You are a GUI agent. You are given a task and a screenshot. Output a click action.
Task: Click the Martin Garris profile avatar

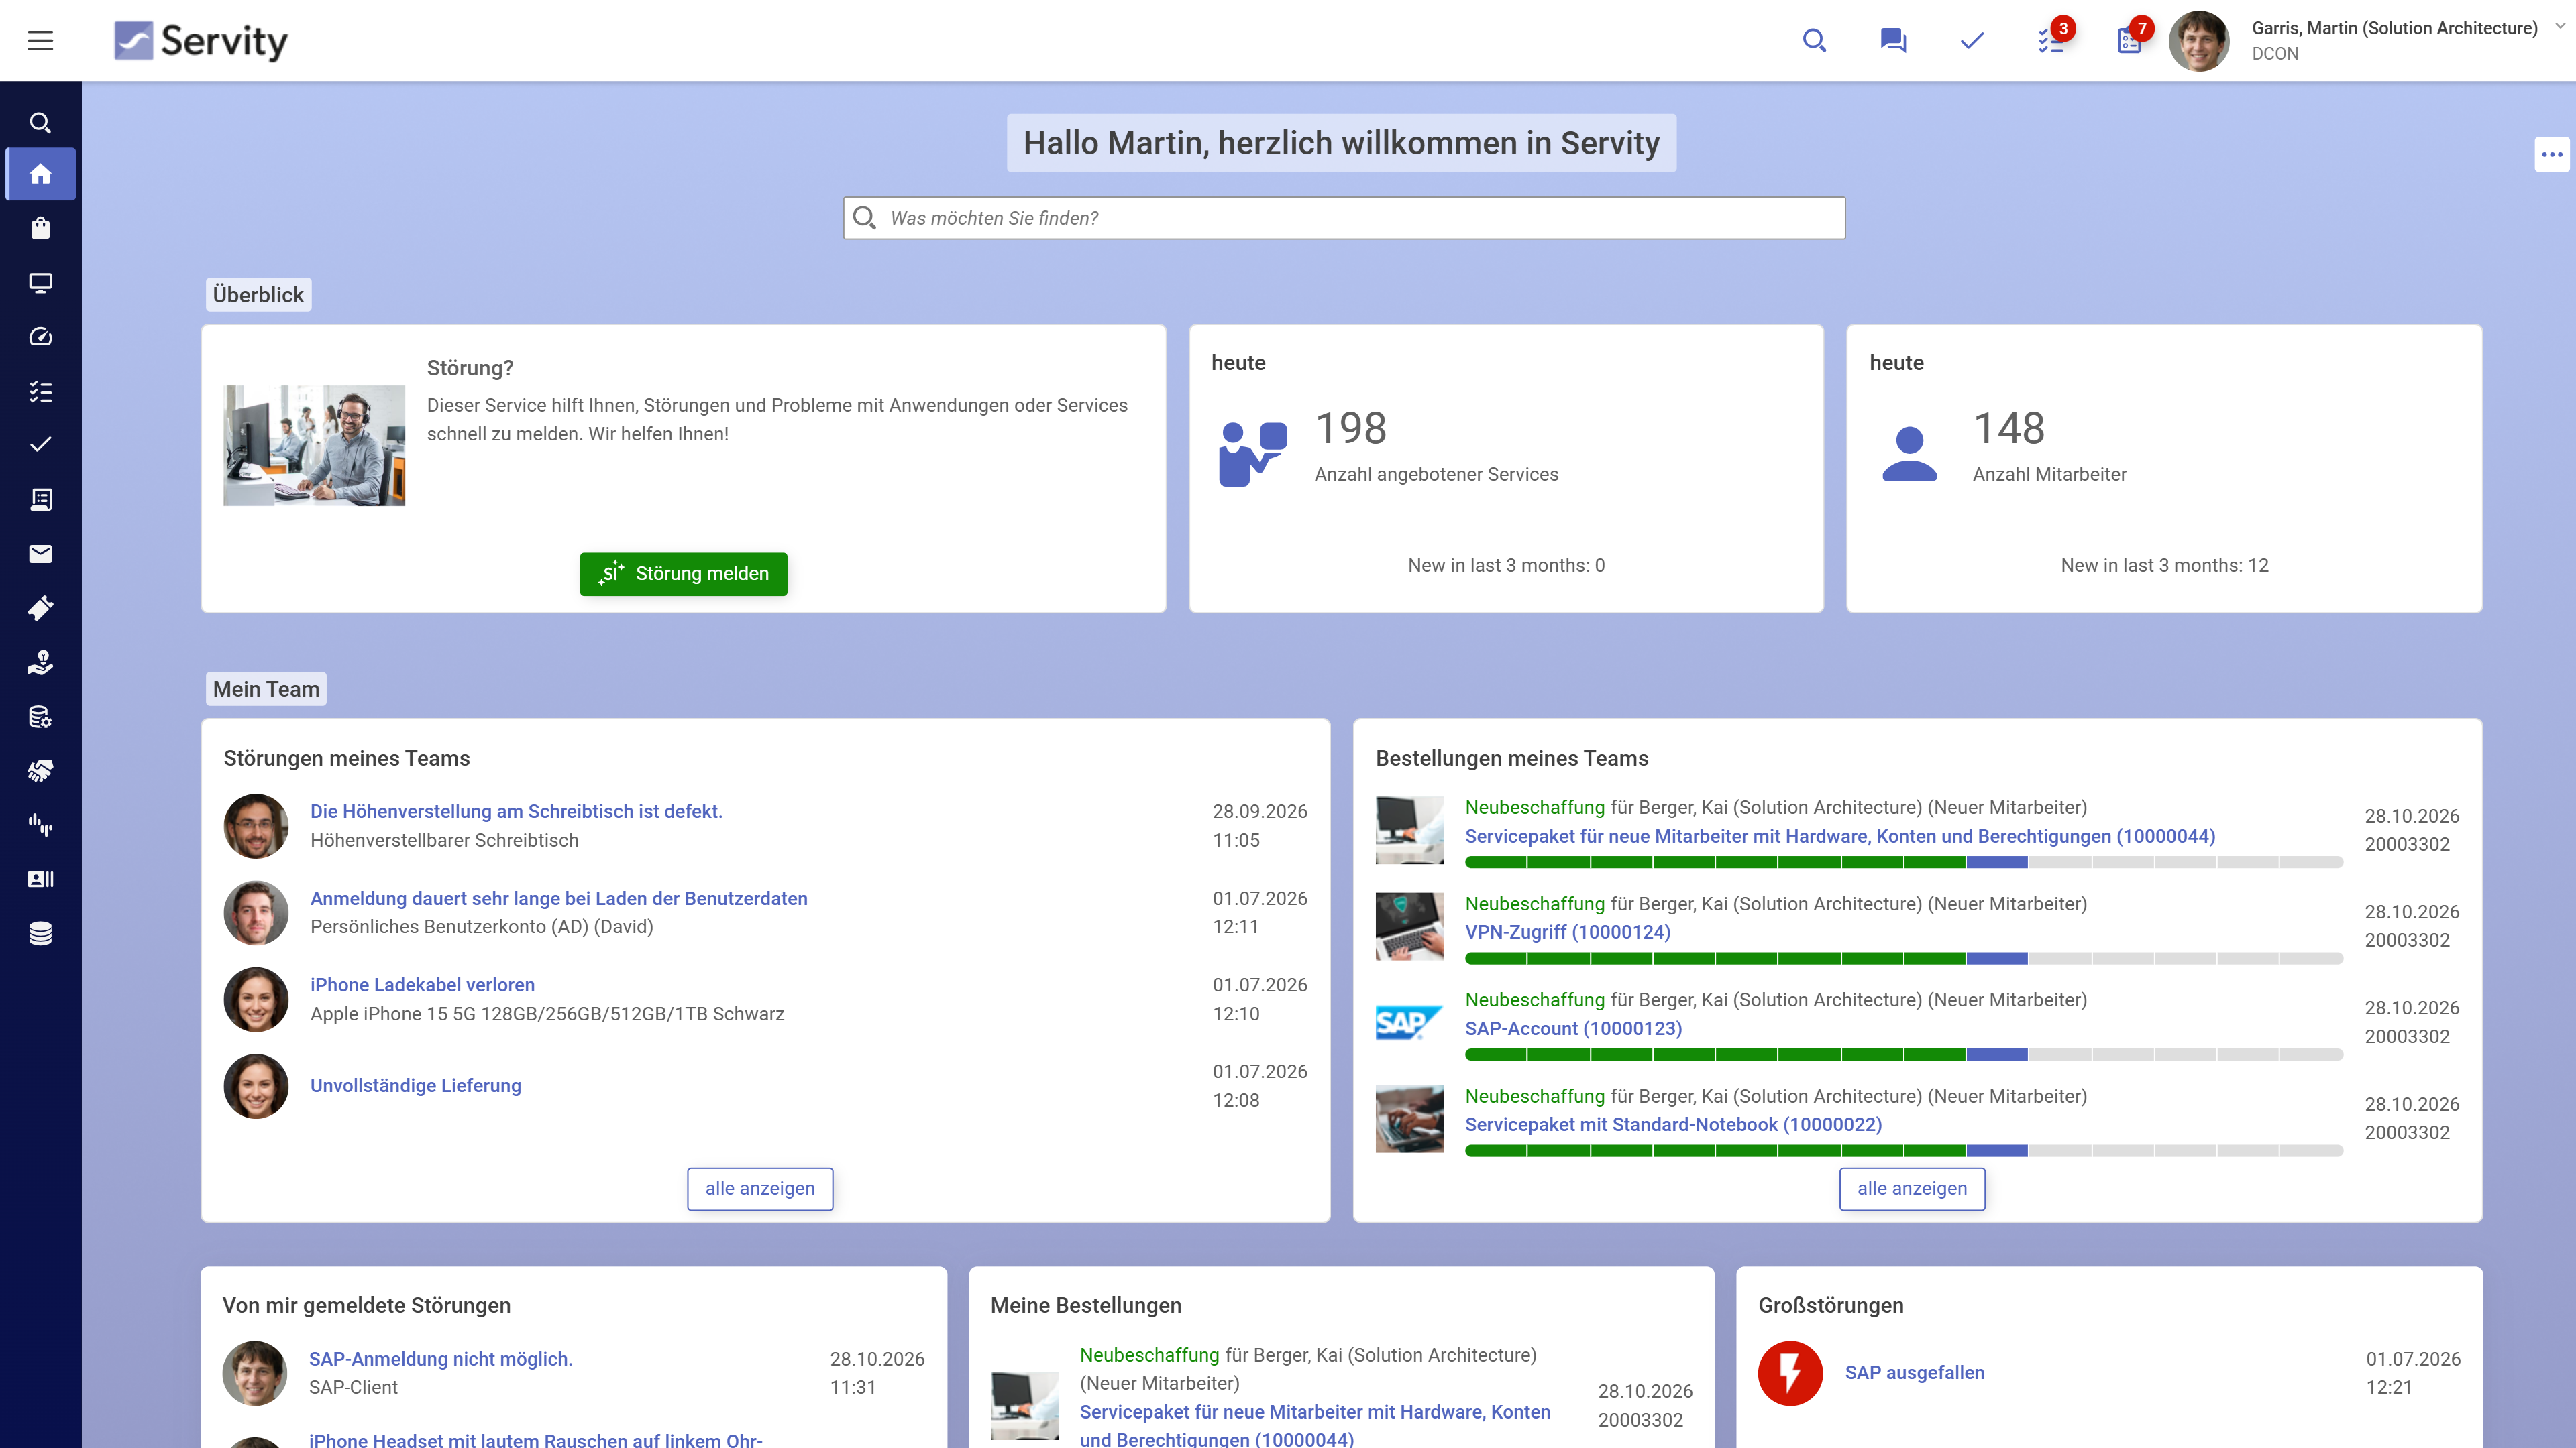[2198, 40]
